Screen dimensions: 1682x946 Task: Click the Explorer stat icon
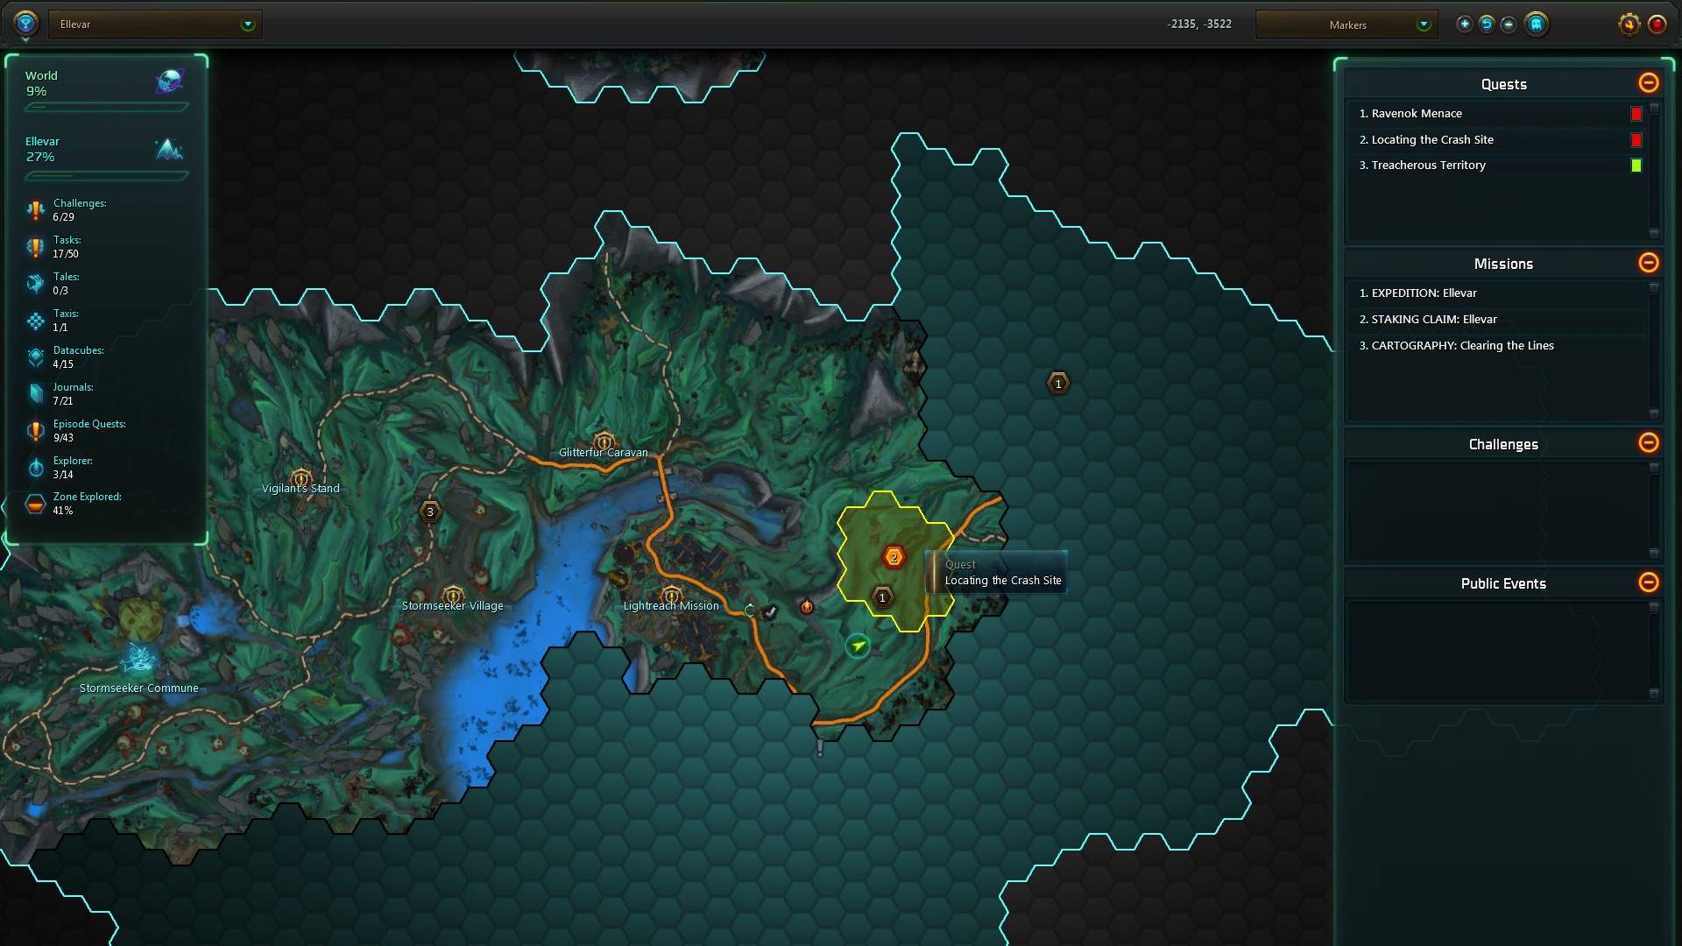tap(35, 468)
